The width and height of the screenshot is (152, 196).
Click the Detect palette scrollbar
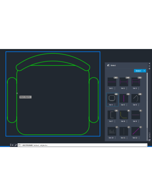(147, 100)
